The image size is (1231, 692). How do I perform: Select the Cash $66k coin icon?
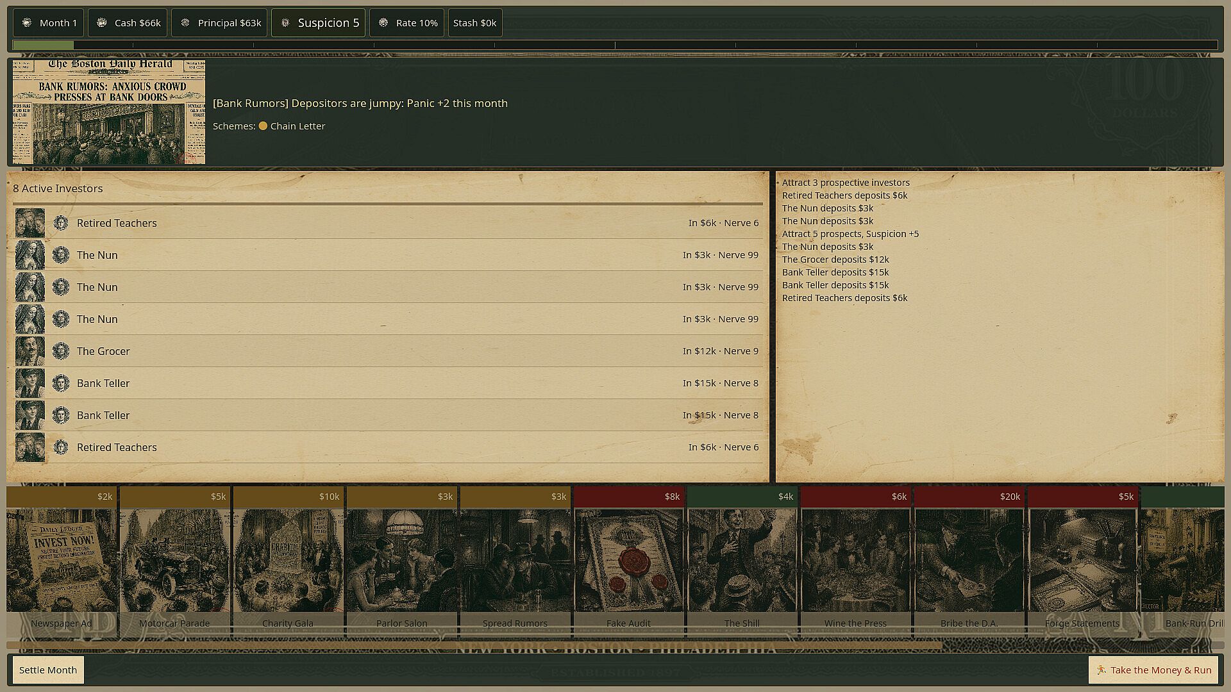point(101,22)
